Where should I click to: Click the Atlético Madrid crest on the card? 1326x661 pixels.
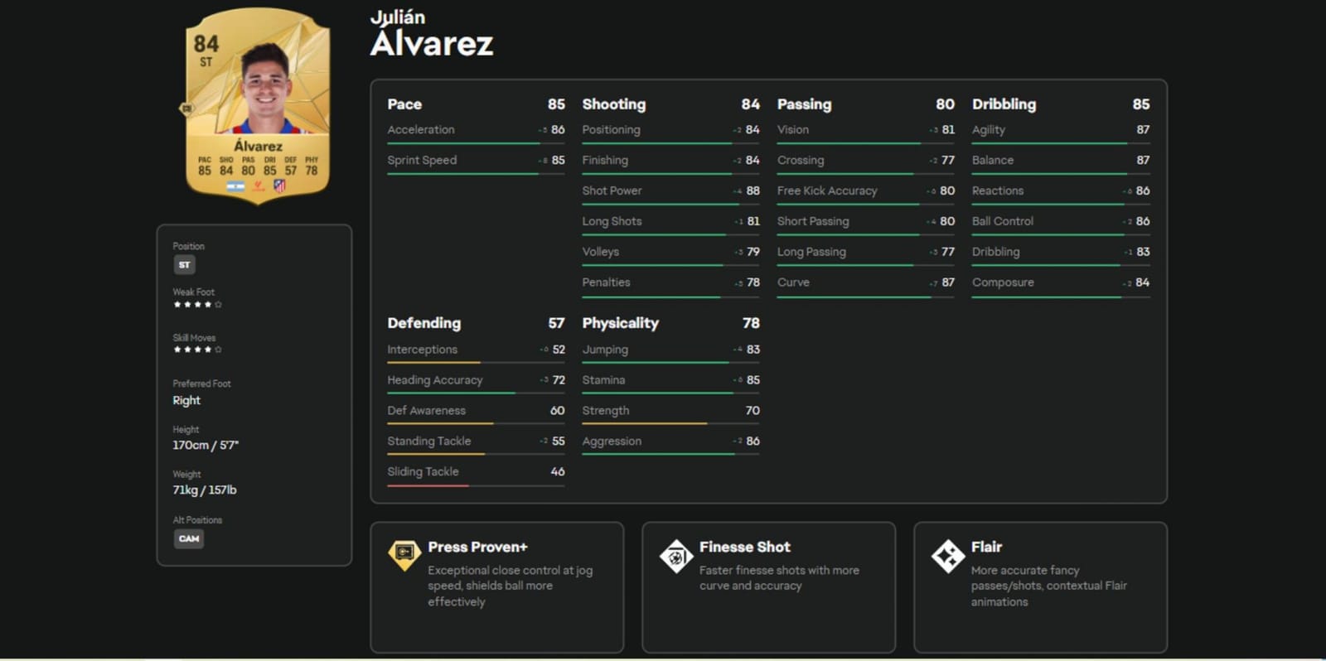pos(280,186)
